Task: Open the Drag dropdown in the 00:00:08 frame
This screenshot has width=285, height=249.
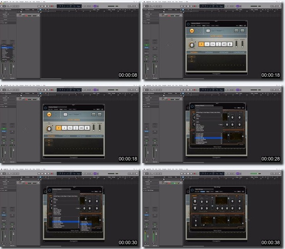Action: click(x=113, y=10)
